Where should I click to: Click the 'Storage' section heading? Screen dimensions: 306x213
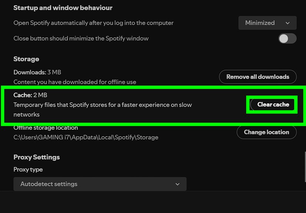pyautogui.click(x=26, y=59)
